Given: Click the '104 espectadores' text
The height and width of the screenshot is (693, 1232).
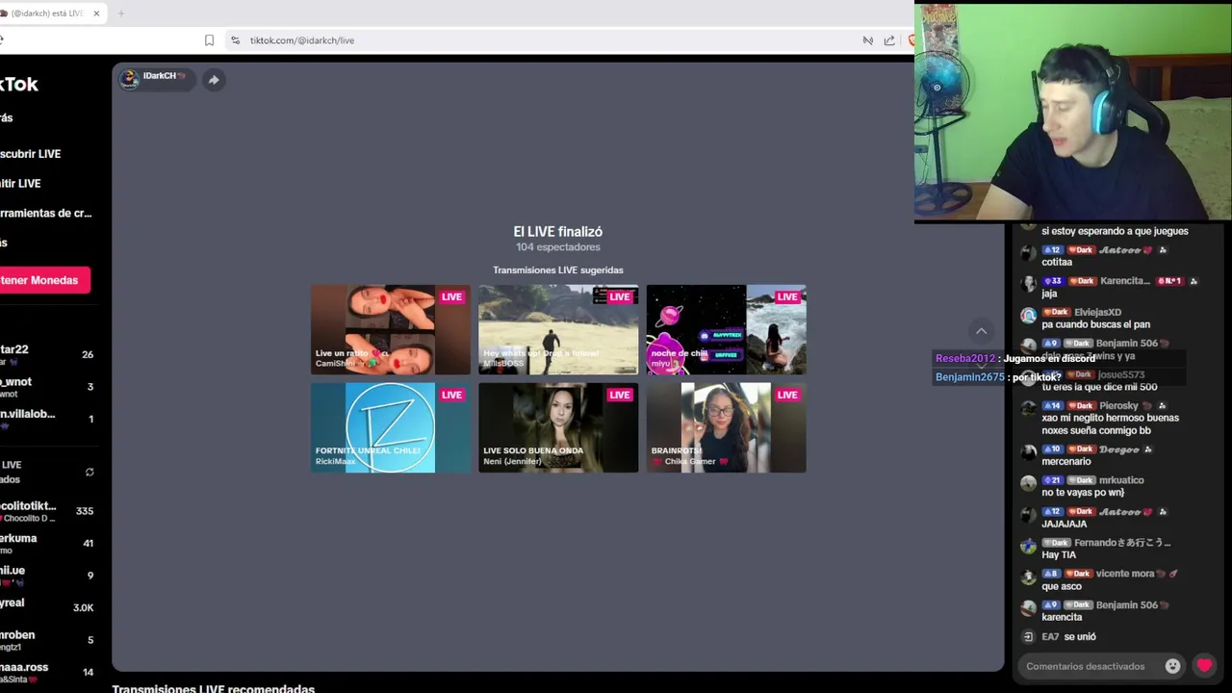Looking at the screenshot, I should [x=558, y=247].
